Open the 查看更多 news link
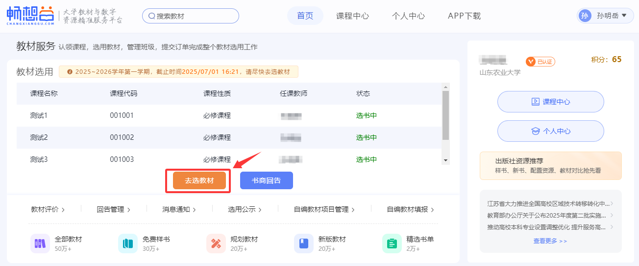The image size is (639, 266). [x=550, y=241]
